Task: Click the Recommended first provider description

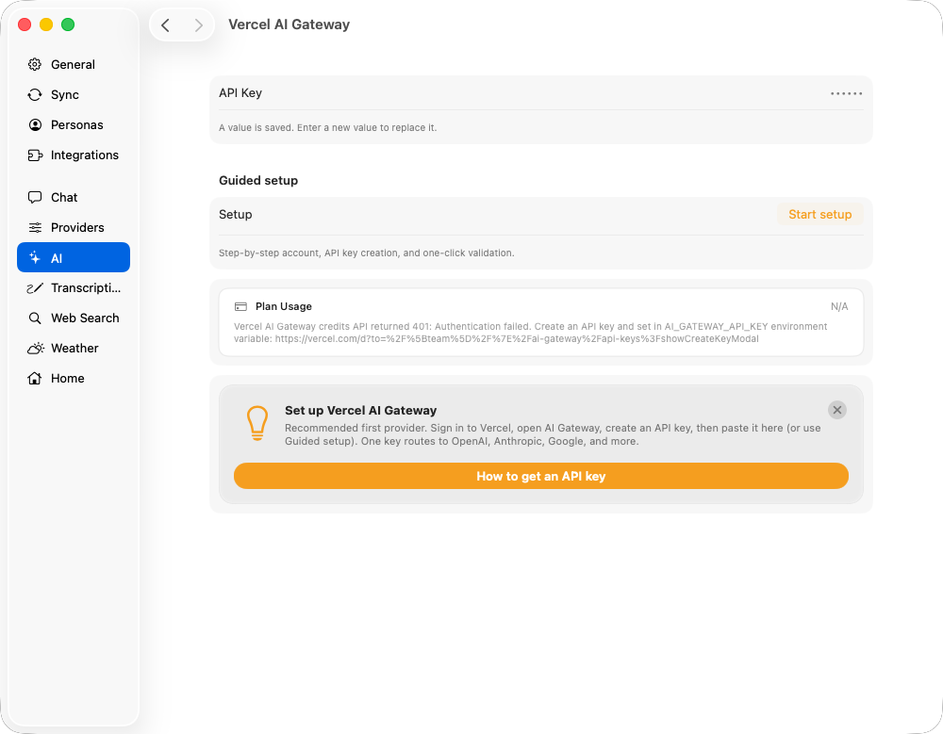Action: pyautogui.click(x=552, y=434)
